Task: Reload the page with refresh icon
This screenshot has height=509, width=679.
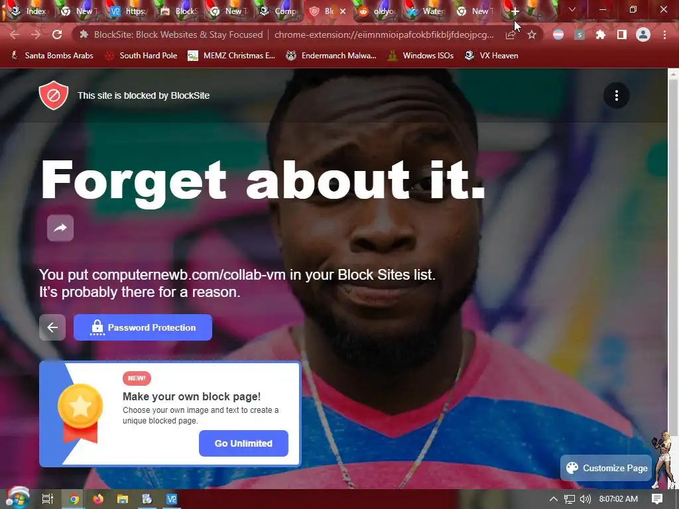Action: 57,34
